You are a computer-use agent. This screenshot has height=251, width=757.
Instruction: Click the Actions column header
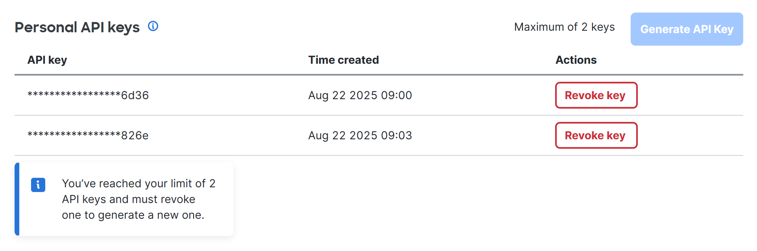(x=576, y=60)
